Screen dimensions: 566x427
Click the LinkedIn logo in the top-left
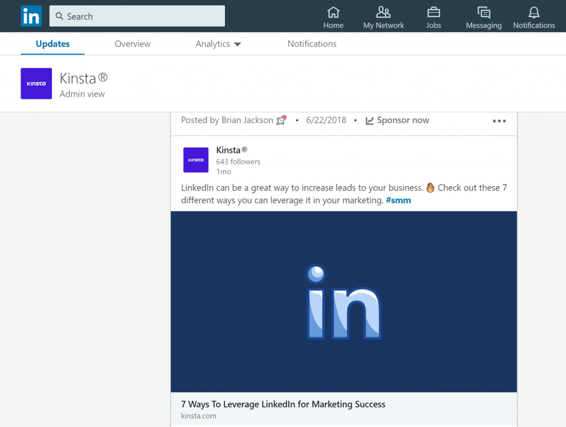[x=31, y=16]
